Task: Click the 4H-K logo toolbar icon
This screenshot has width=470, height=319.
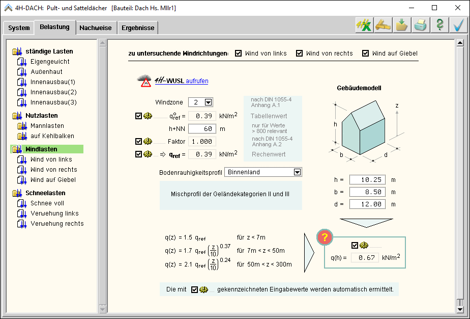Action: [364, 25]
